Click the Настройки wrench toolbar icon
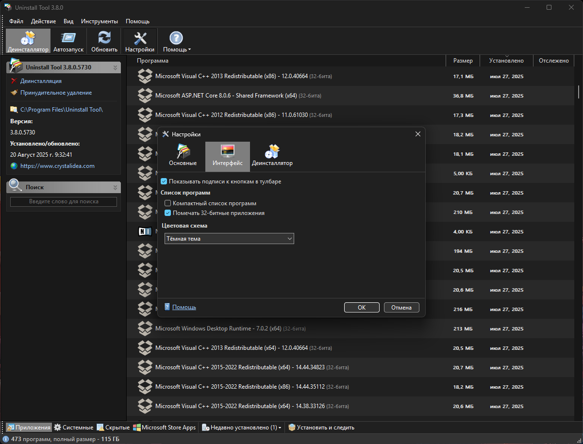 (140, 38)
